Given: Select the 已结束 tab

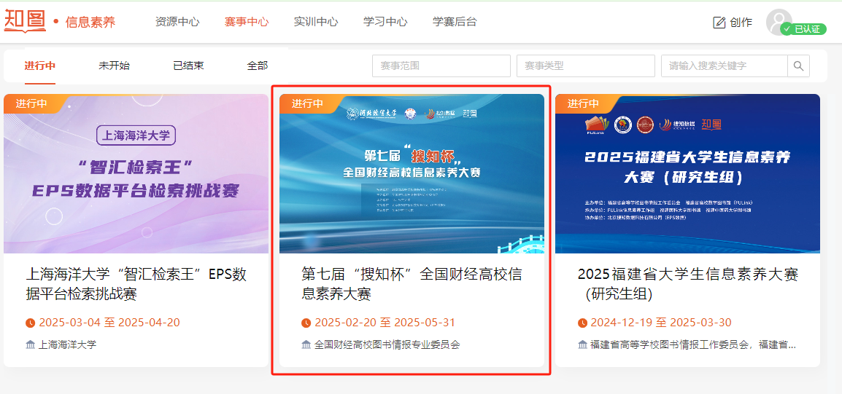Looking at the screenshot, I should tap(188, 66).
